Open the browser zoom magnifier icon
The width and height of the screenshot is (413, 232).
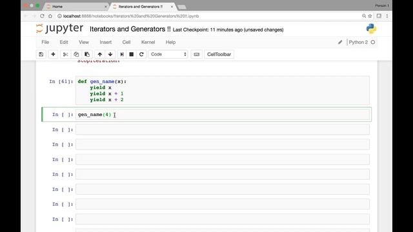pos(364,16)
